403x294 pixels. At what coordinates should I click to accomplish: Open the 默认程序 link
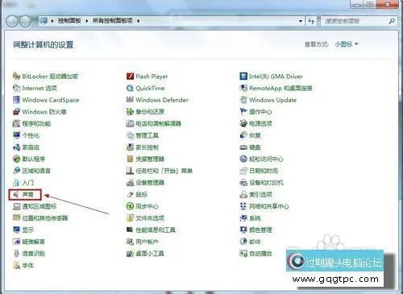point(33,159)
